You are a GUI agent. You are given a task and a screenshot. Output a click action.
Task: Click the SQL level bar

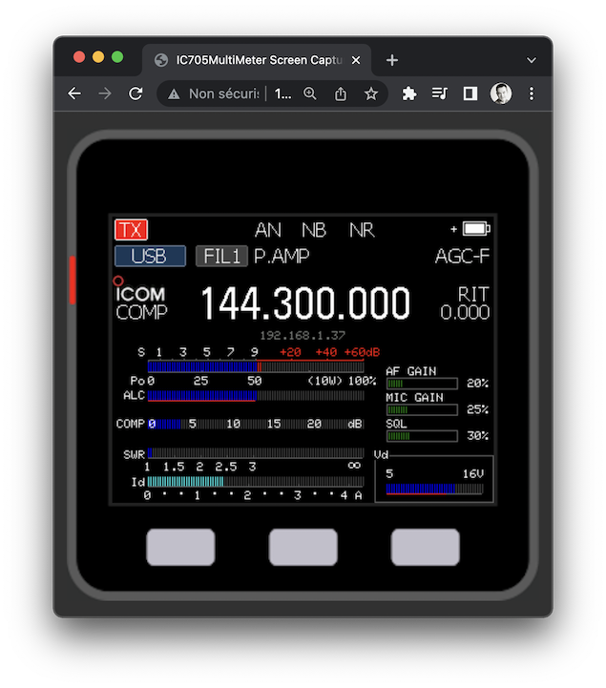point(422,436)
